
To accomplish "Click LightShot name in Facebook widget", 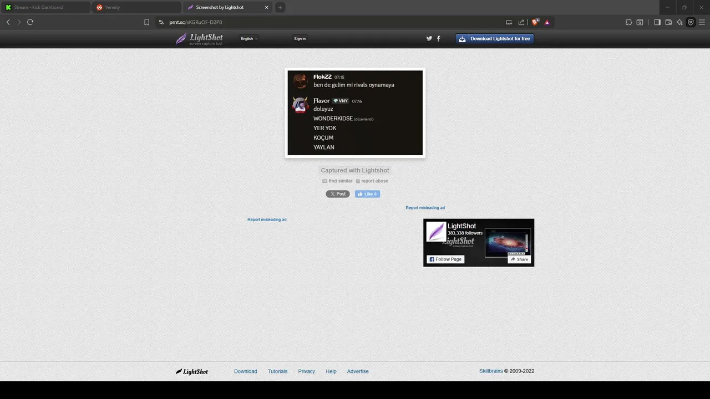I will (x=461, y=226).
